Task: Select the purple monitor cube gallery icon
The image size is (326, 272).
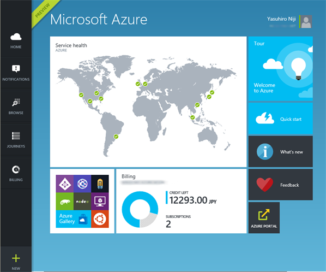Action: (100, 202)
